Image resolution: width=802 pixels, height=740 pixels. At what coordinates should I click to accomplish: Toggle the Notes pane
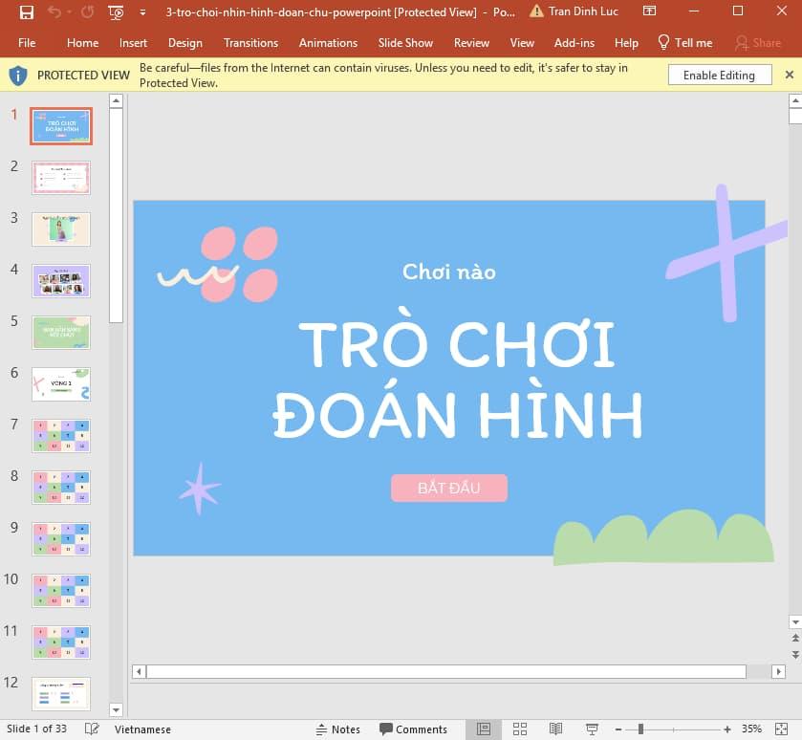pyautogui.click(x=339, y=729)
